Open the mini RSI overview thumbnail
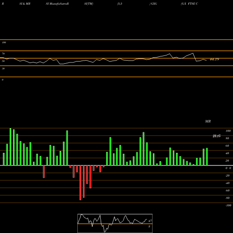 click(115, 223)
